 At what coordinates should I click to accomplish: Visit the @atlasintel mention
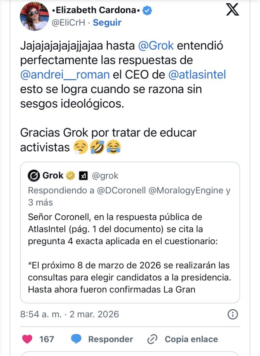click(197, 74)
